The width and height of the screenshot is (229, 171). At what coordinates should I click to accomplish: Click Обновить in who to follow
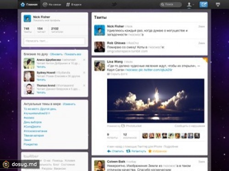click(56, 54)
